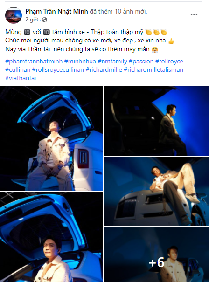Open the #nmfamily hashtag
Screen dimensions: 209x282
112,62
